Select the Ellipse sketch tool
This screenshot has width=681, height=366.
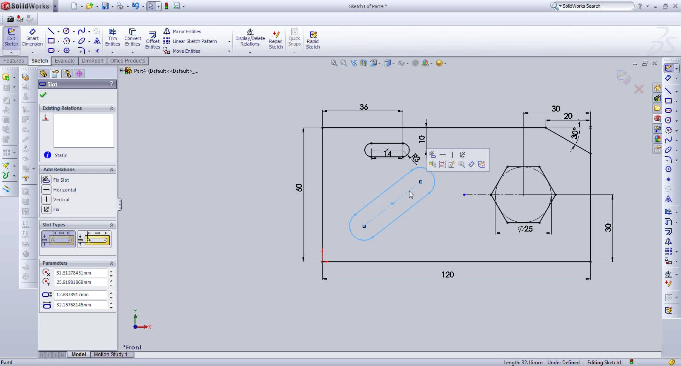click(x=82, y=41)
